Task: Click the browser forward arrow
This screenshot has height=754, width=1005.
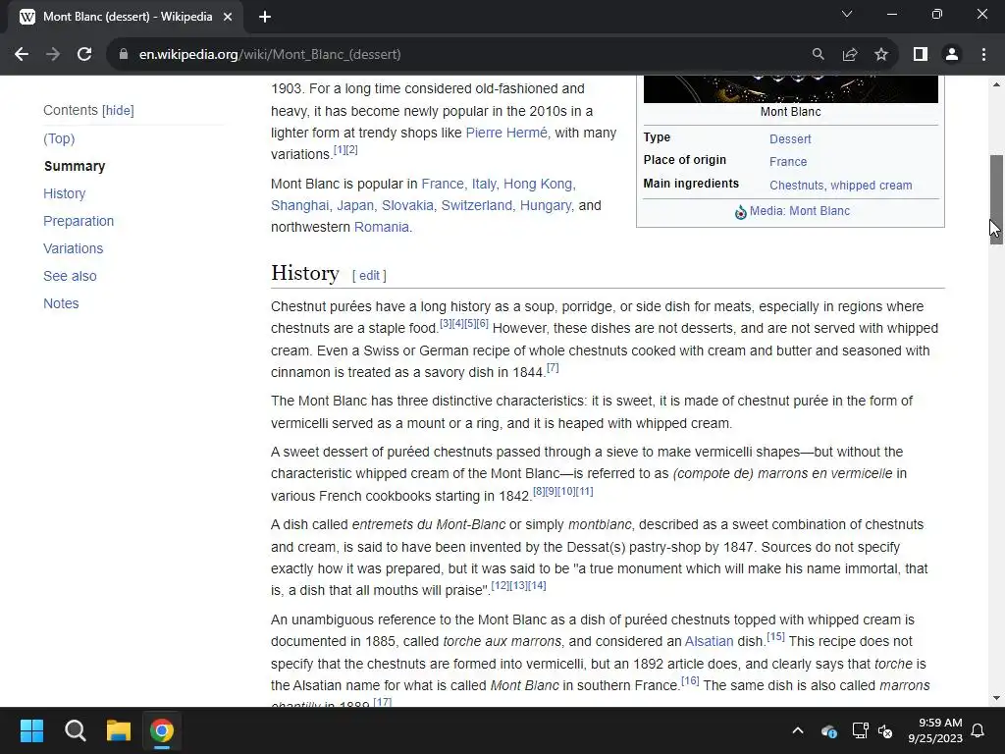Action: [53, 55]
